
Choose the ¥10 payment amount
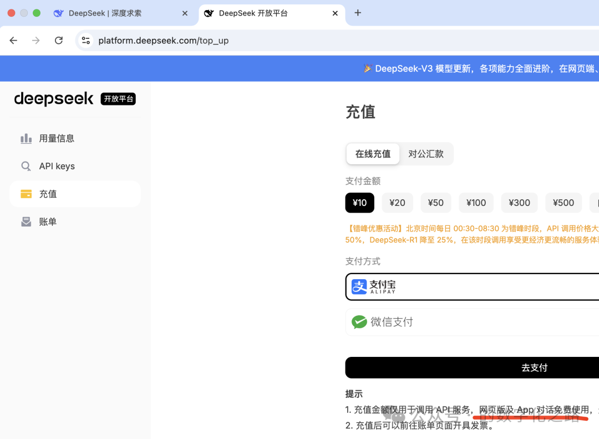point(359,203)
